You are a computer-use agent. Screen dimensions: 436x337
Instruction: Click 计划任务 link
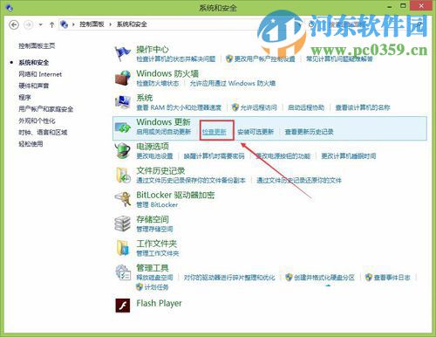(156, 287)
